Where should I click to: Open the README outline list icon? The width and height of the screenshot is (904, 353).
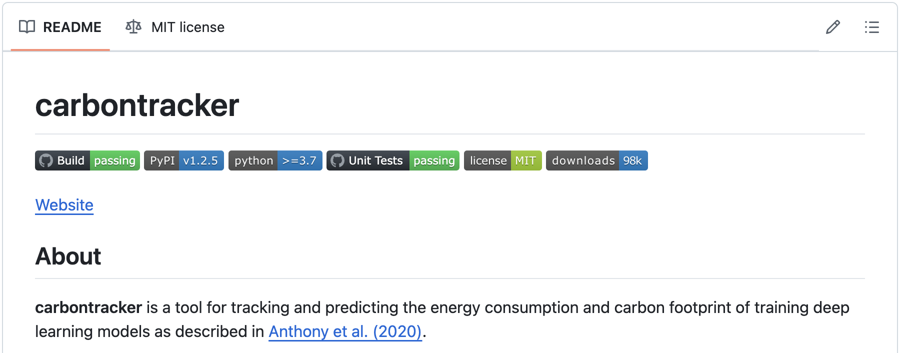point(872,27)
